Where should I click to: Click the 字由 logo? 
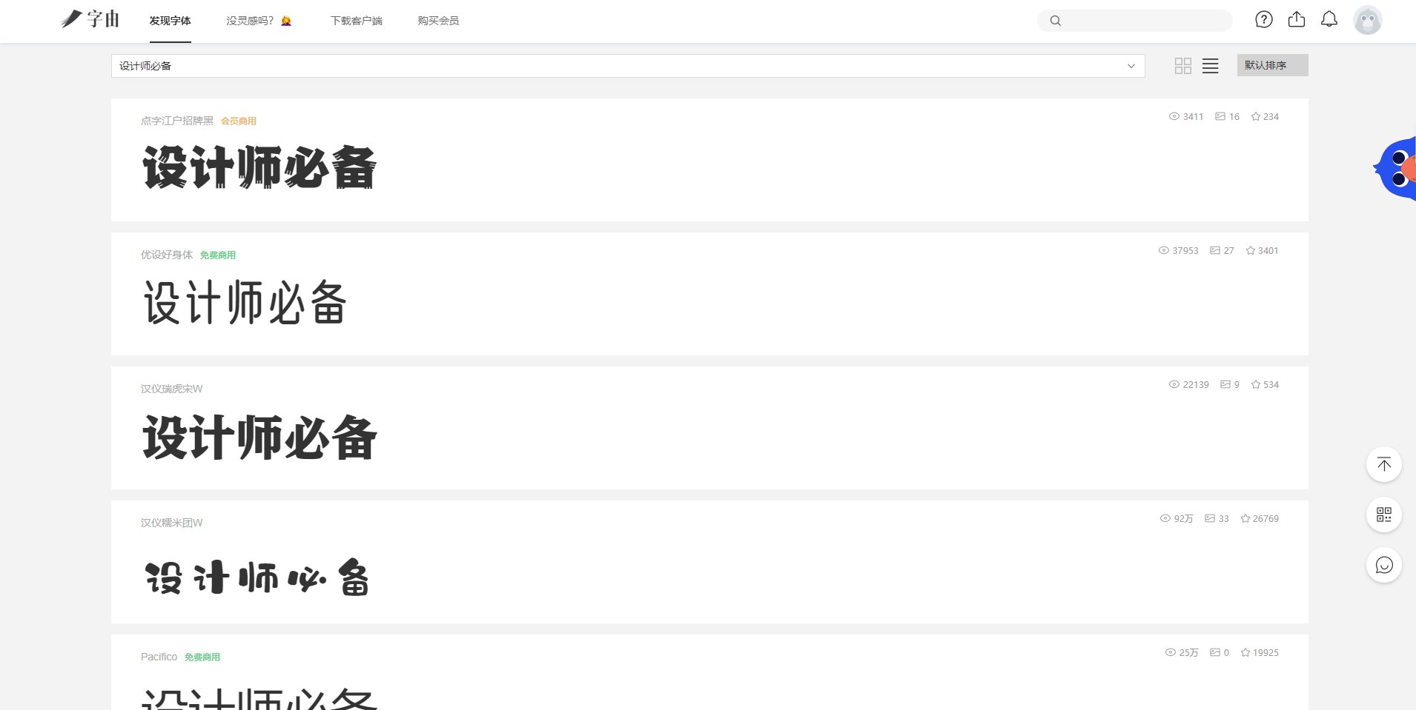[90, 19]
